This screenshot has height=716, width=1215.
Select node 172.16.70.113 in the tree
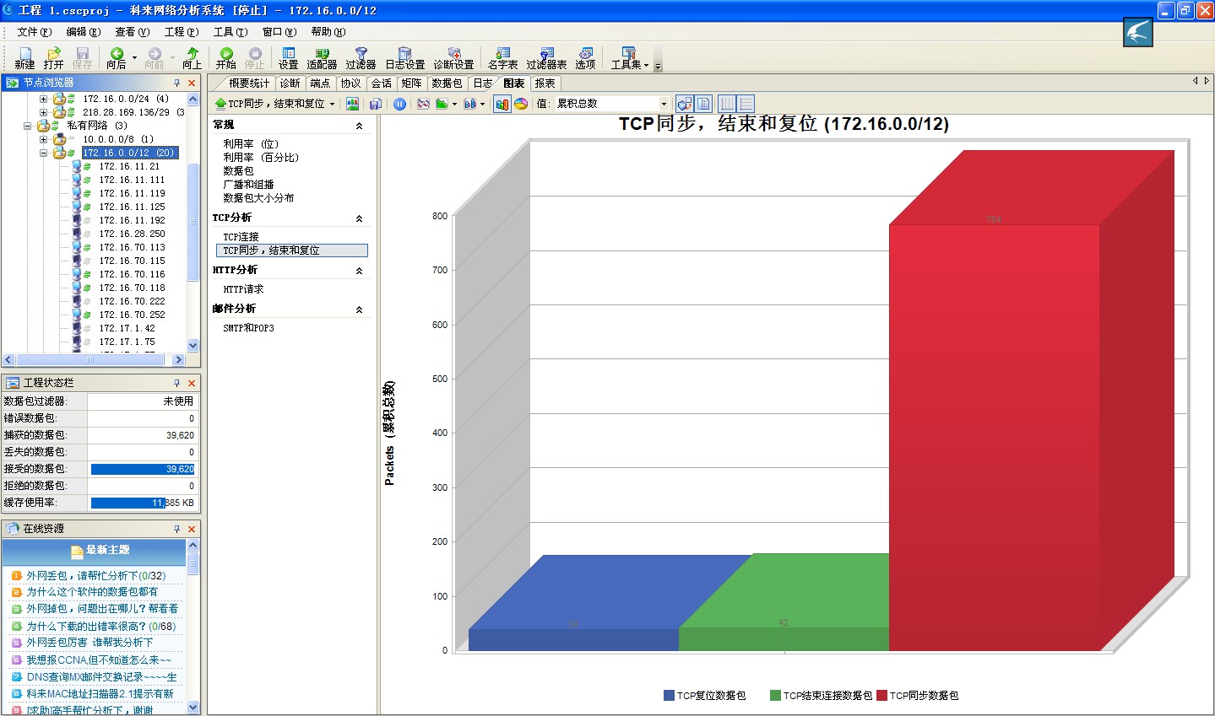[x=132, y=247]
